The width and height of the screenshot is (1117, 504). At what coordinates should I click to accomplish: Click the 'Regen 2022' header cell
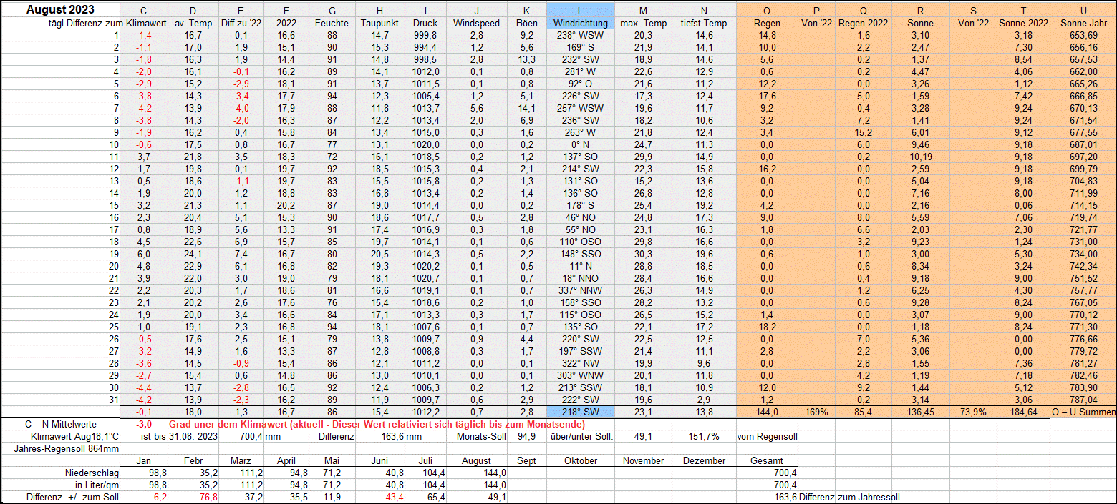click(863, 23)
